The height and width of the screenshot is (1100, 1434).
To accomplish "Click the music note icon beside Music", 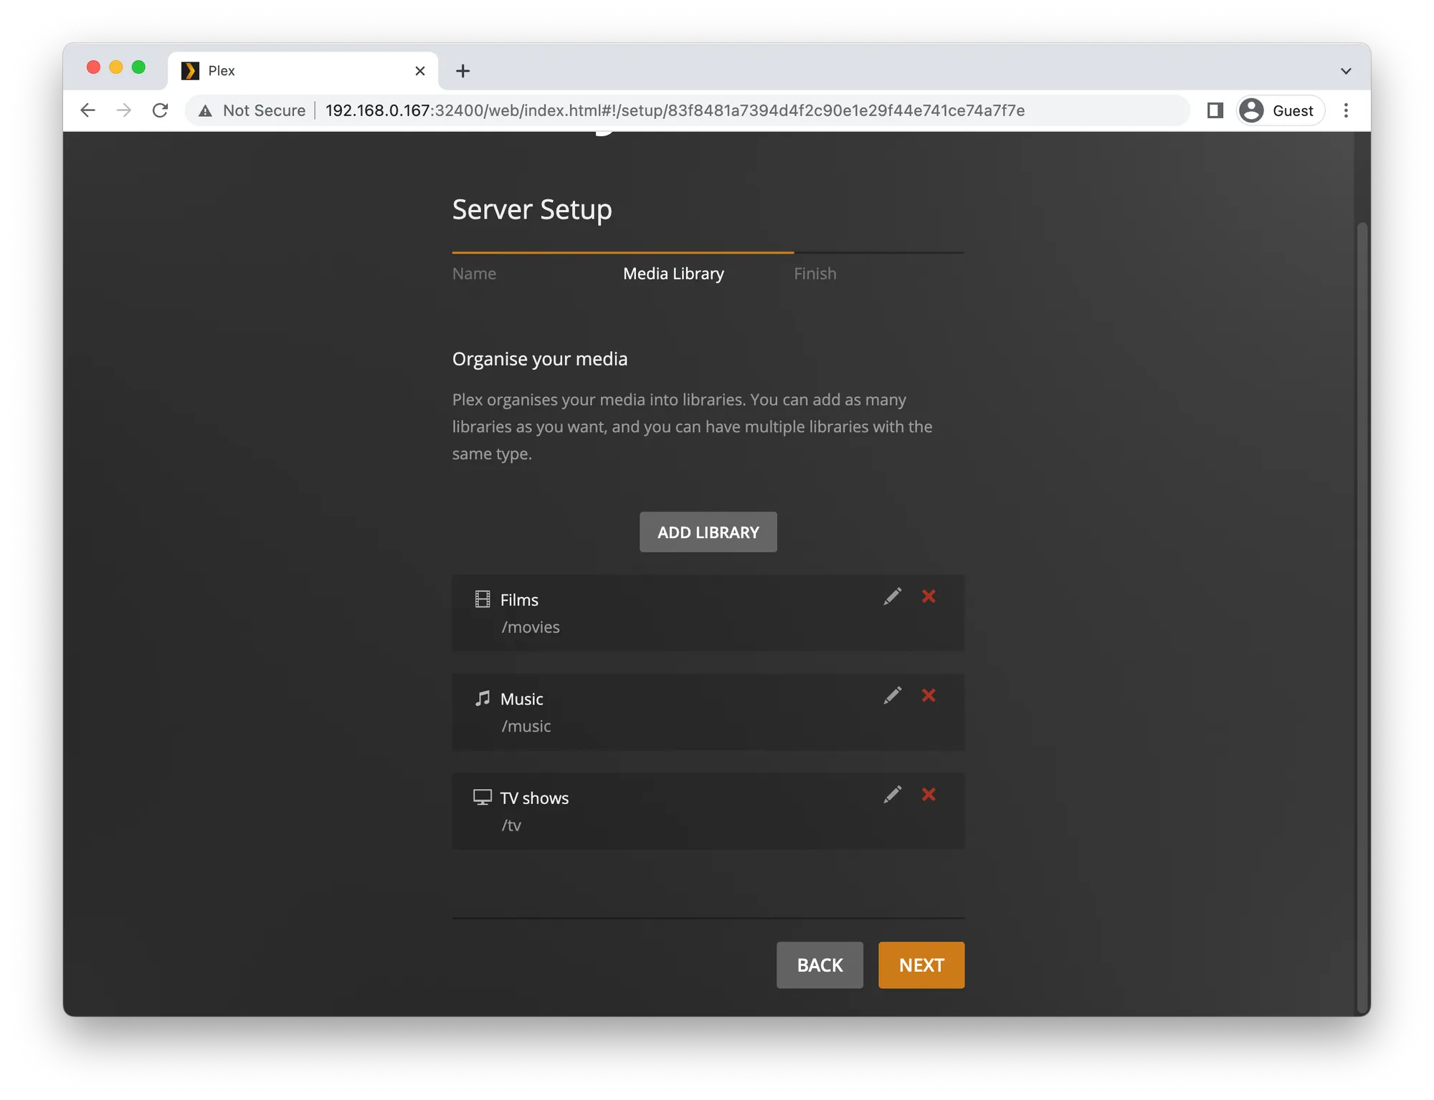I will [x=483, y=698].
